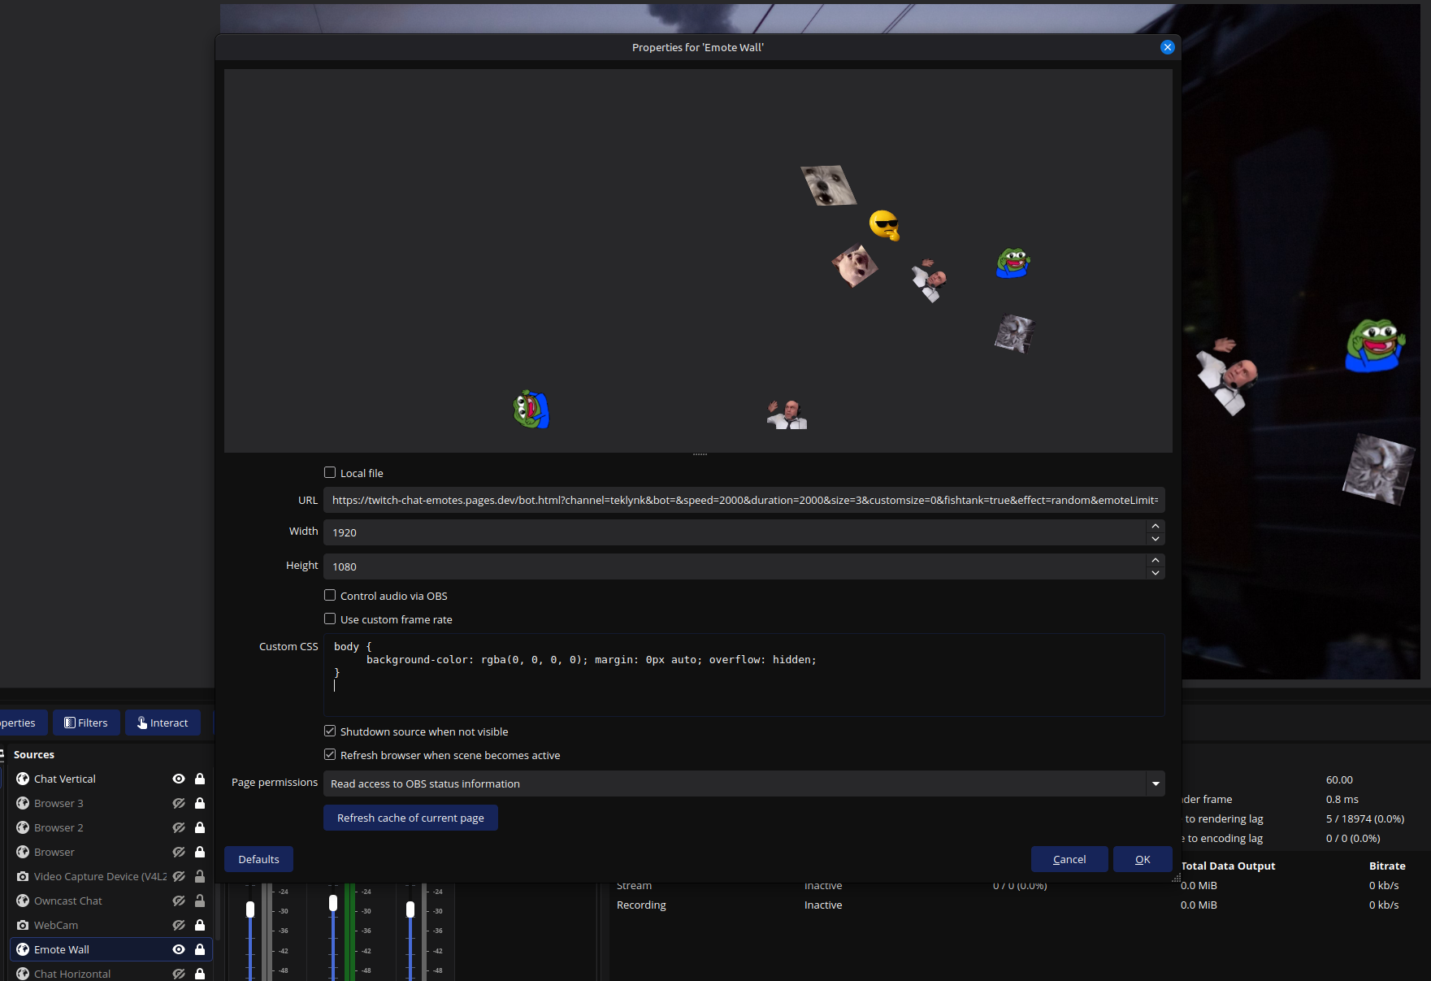This screenshot has width=1431, height=981.
Task: Click into the URL field
Action: tap(744, 500)
